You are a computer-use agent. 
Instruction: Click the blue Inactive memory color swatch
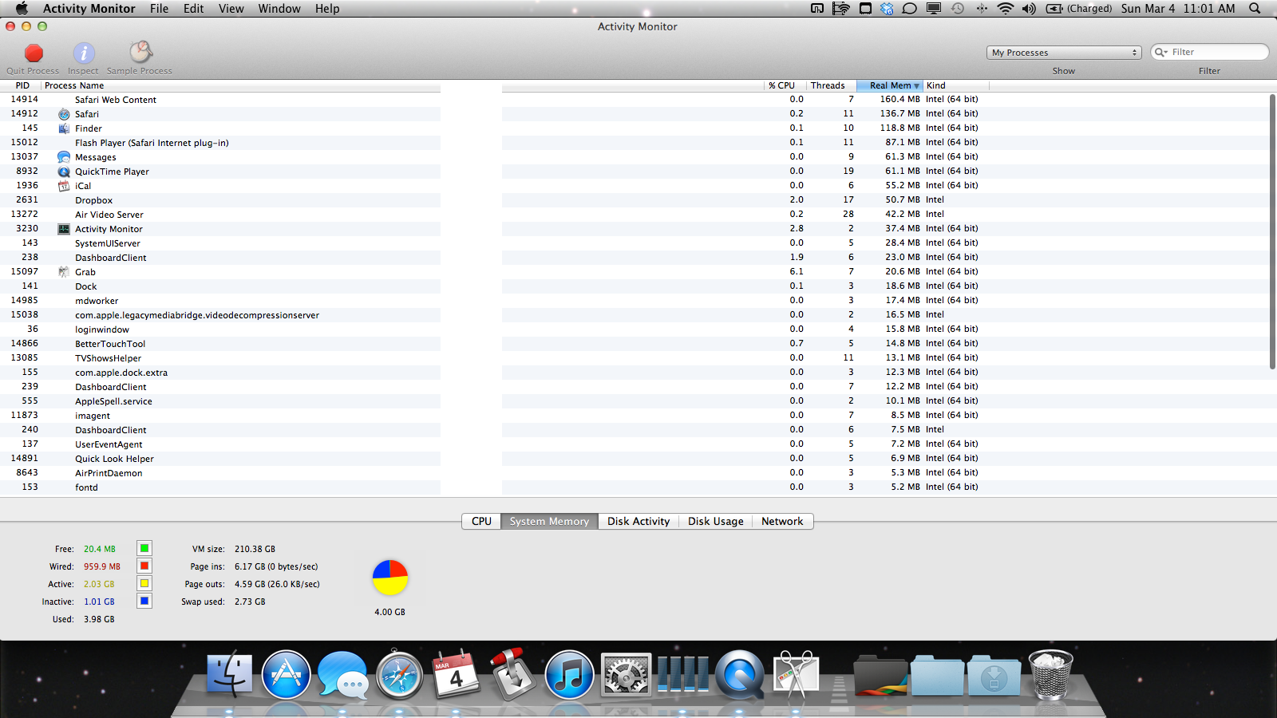[144, 601]
